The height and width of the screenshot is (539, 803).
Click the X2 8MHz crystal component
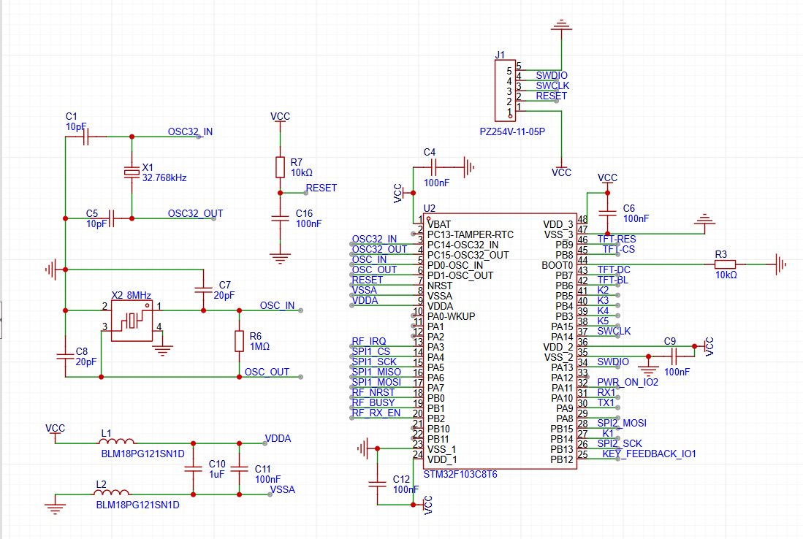132,321
